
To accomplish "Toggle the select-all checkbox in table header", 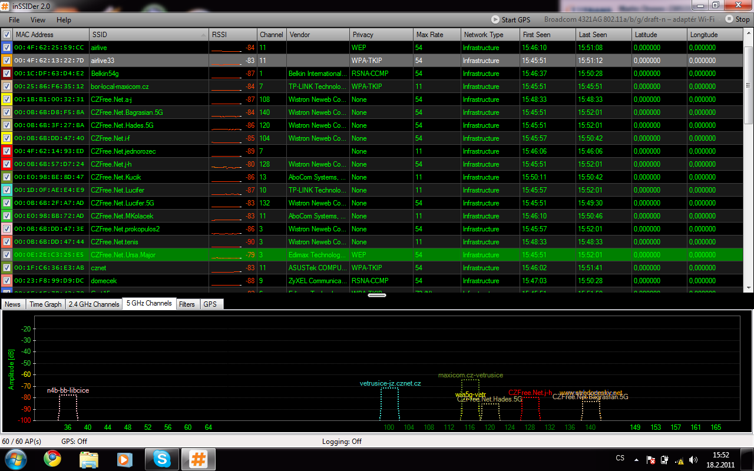I will tap(6, 35).
